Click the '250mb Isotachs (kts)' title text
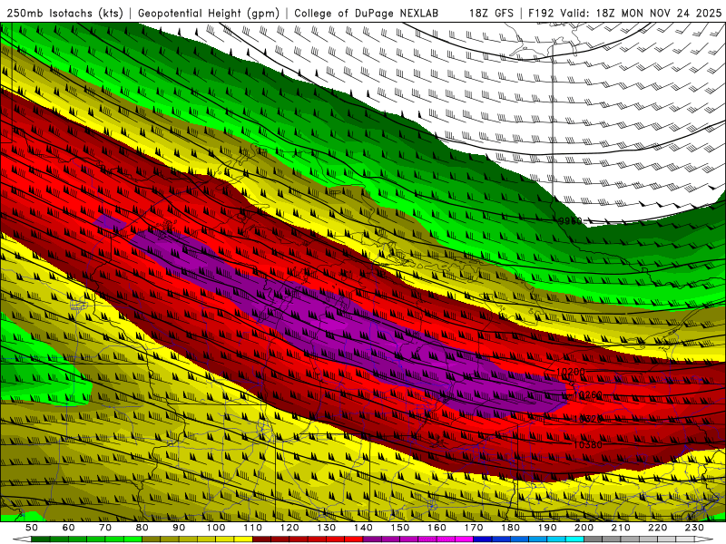This screenshot has width=726, height=544. 64,14
